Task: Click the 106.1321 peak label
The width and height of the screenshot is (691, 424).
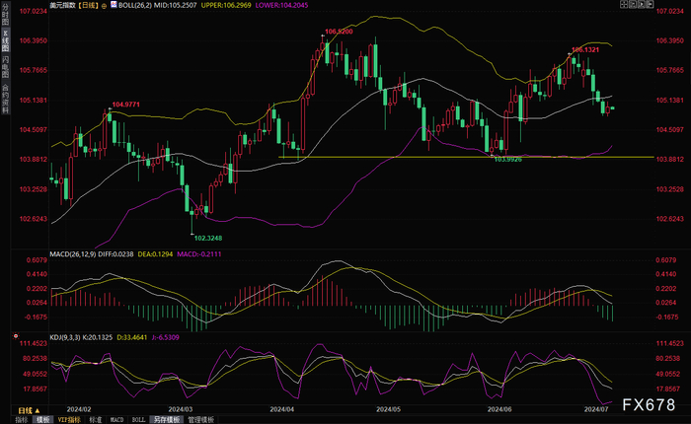Action: (x=585, y=49)
